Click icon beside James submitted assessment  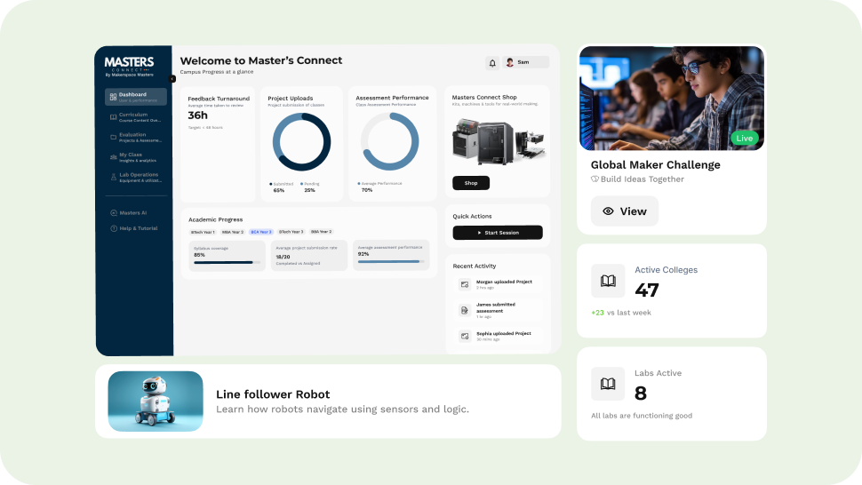[465, 310]
